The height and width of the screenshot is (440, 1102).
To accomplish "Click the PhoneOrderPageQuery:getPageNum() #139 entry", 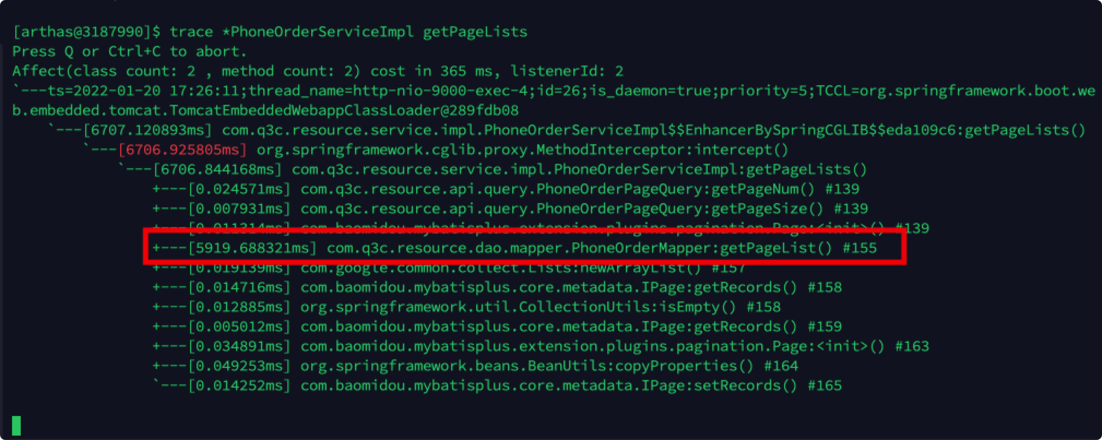I will pos(579,189).
